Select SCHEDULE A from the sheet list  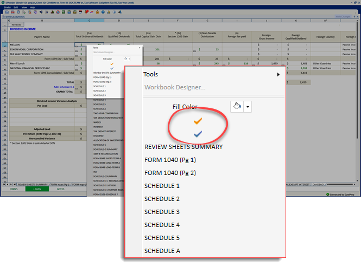162,251
